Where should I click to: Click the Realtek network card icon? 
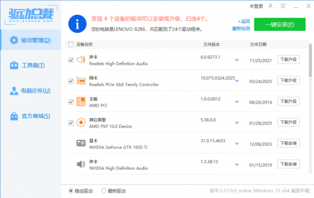tap(81, 81)
